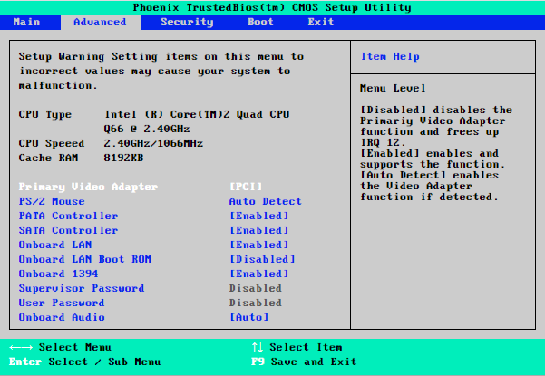Select the Onboard 1394 option
This screenshot has width=545, height=376.
tap(58, 274)
